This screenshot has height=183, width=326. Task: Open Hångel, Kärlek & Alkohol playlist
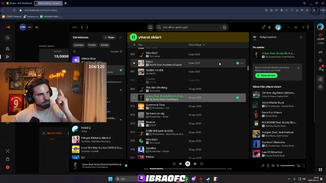pyautogui.click(x=98, y=139)
